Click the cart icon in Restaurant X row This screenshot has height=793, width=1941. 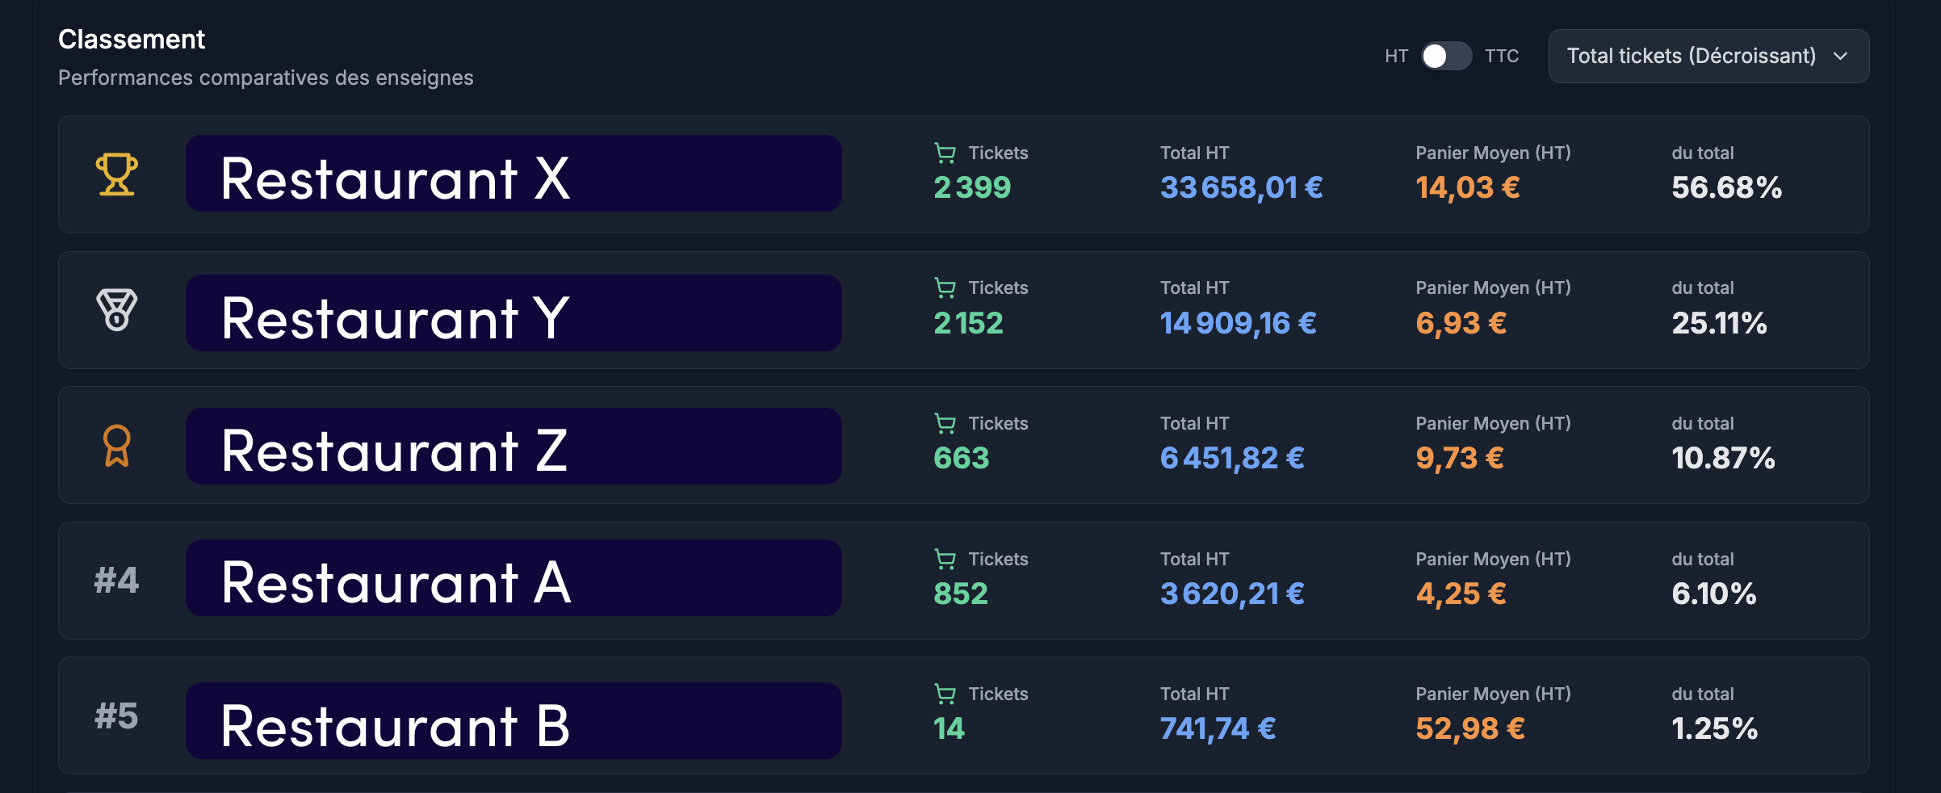click(x=945, y=153)
